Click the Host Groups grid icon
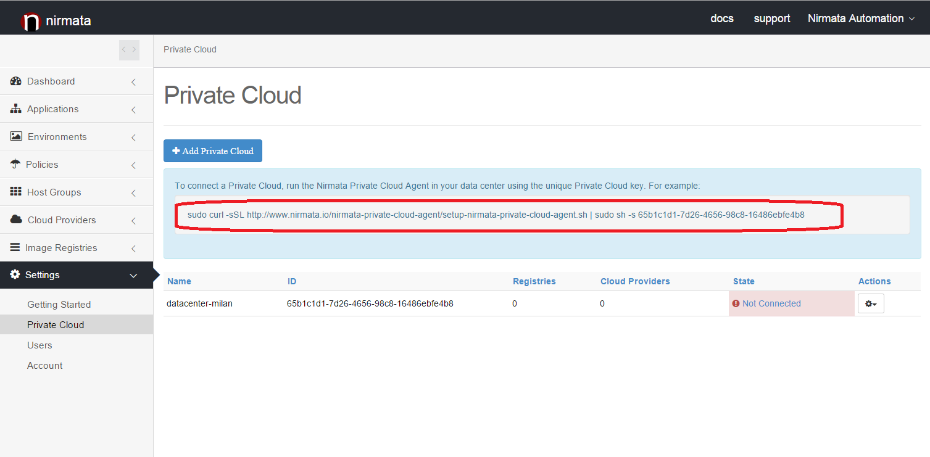Image resolution: width=930 pixels, height=457 pixels. click(x=16, y=192)
